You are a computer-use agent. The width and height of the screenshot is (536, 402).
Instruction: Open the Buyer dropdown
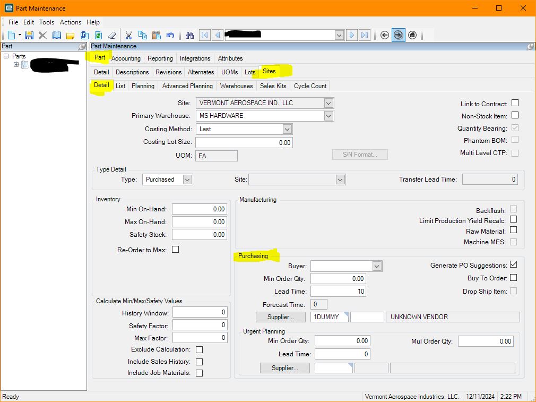pos(377,266)
